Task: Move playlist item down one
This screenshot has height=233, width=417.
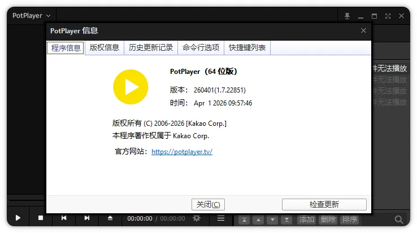Action: (272, 219)
